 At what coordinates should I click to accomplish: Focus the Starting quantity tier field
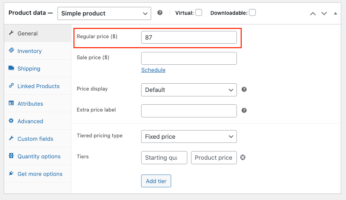pos(164,158)
